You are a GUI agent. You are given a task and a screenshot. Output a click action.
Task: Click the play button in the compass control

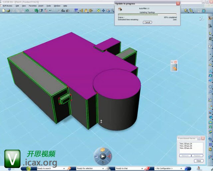tap(103, 156)
